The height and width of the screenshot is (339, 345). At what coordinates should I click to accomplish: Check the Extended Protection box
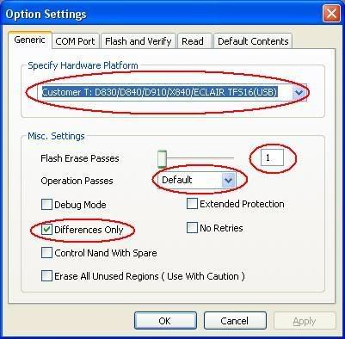pos(192,204)
